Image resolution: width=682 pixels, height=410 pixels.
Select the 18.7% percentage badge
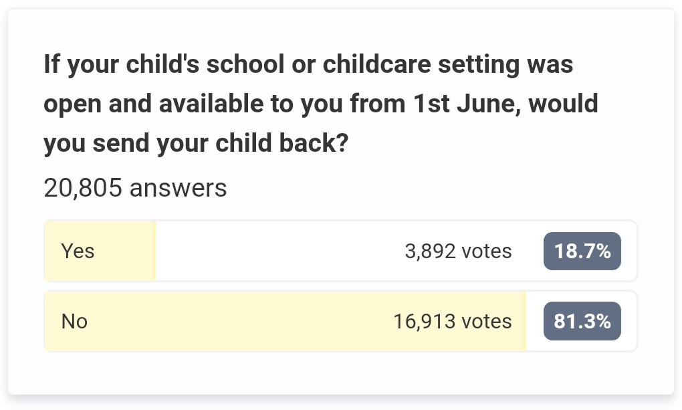coord(582,251)
